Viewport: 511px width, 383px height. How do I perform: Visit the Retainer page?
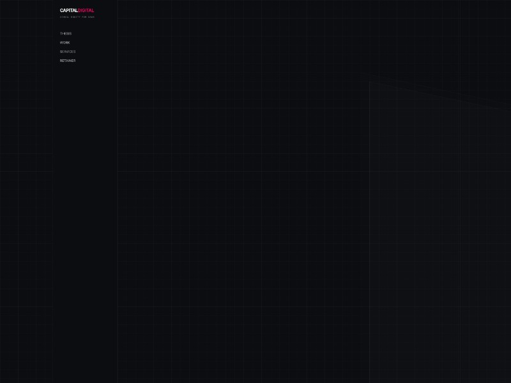pyautogui.click(x=68, y=61)
